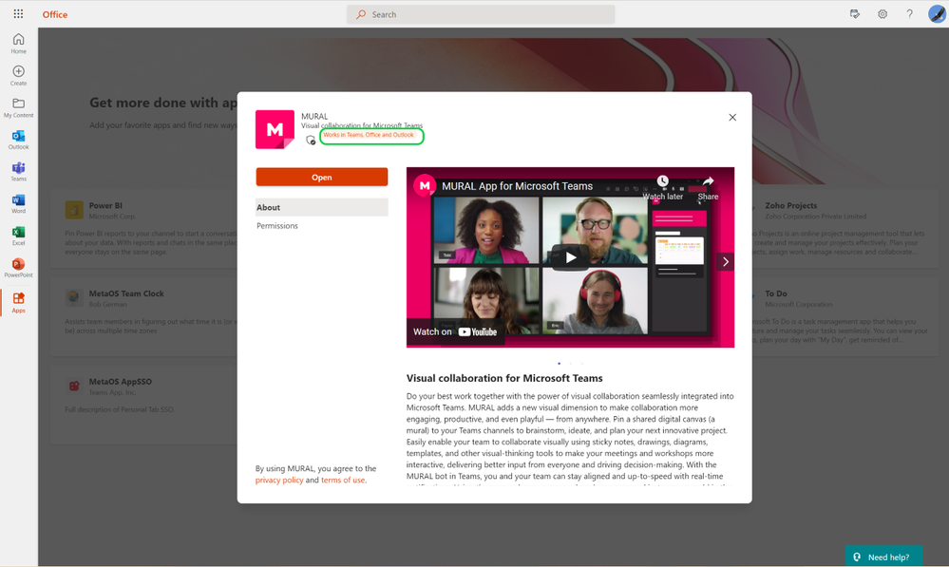The width and height of the screenshot is (949, 567).
Task: Open the MetaOS Team Clock card
Action: tap(144, 316)
